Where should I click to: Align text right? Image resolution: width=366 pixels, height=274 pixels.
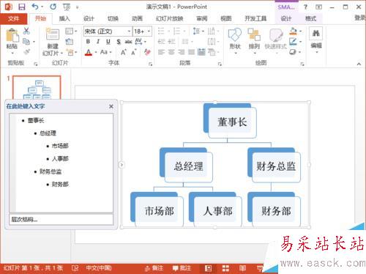[182, 52]
